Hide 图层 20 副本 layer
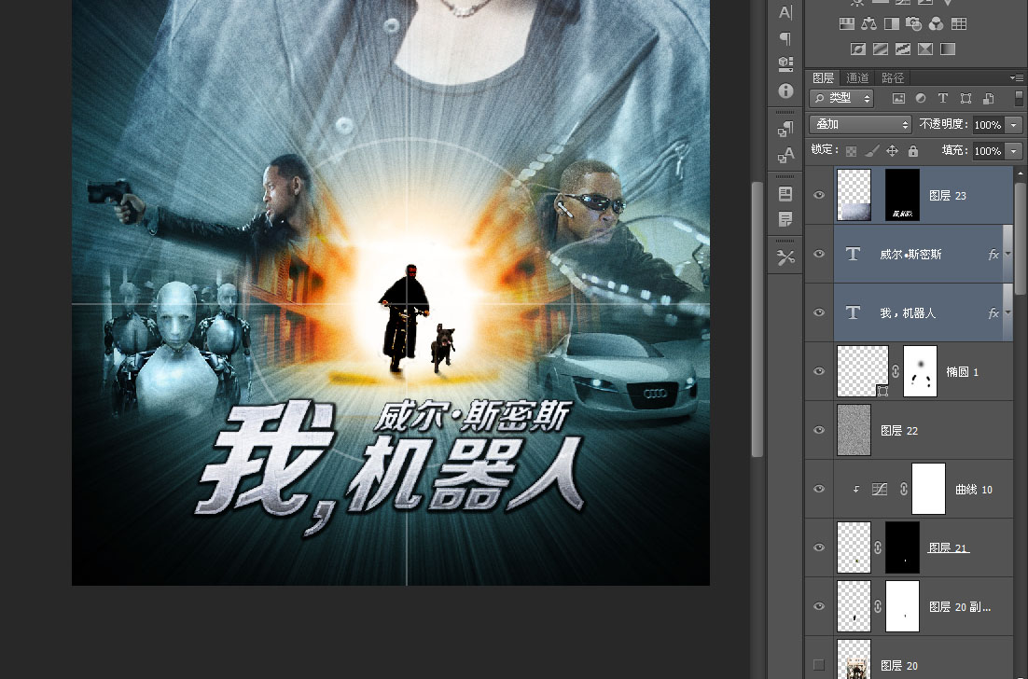Viewport: 1028px width, 679px height. point(819,606)
